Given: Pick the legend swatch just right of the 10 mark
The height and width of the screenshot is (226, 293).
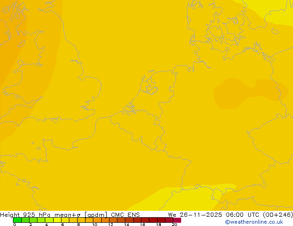Looking at the screenshot, I should [x=97, y=220].
